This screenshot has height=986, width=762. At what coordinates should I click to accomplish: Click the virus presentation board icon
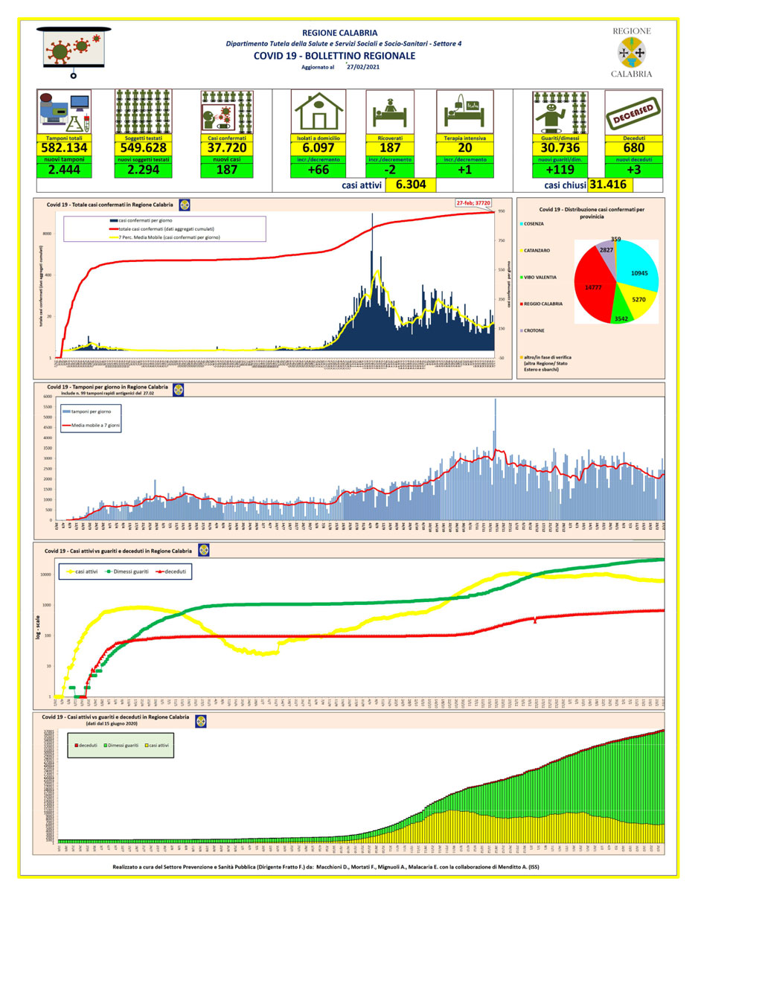[x=74, y=52]
